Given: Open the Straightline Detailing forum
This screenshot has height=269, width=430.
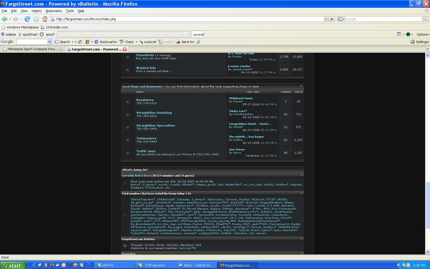Looking at the screenshot, I should (x=154, y=113).
